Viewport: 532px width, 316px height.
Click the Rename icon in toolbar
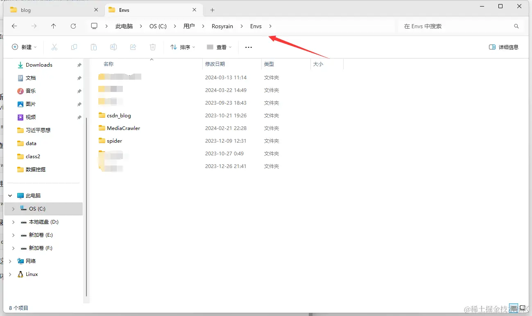pyautogui.click(x=113, y=47)
